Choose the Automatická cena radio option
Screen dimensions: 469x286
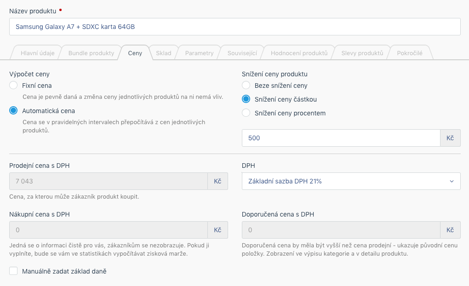14,111
